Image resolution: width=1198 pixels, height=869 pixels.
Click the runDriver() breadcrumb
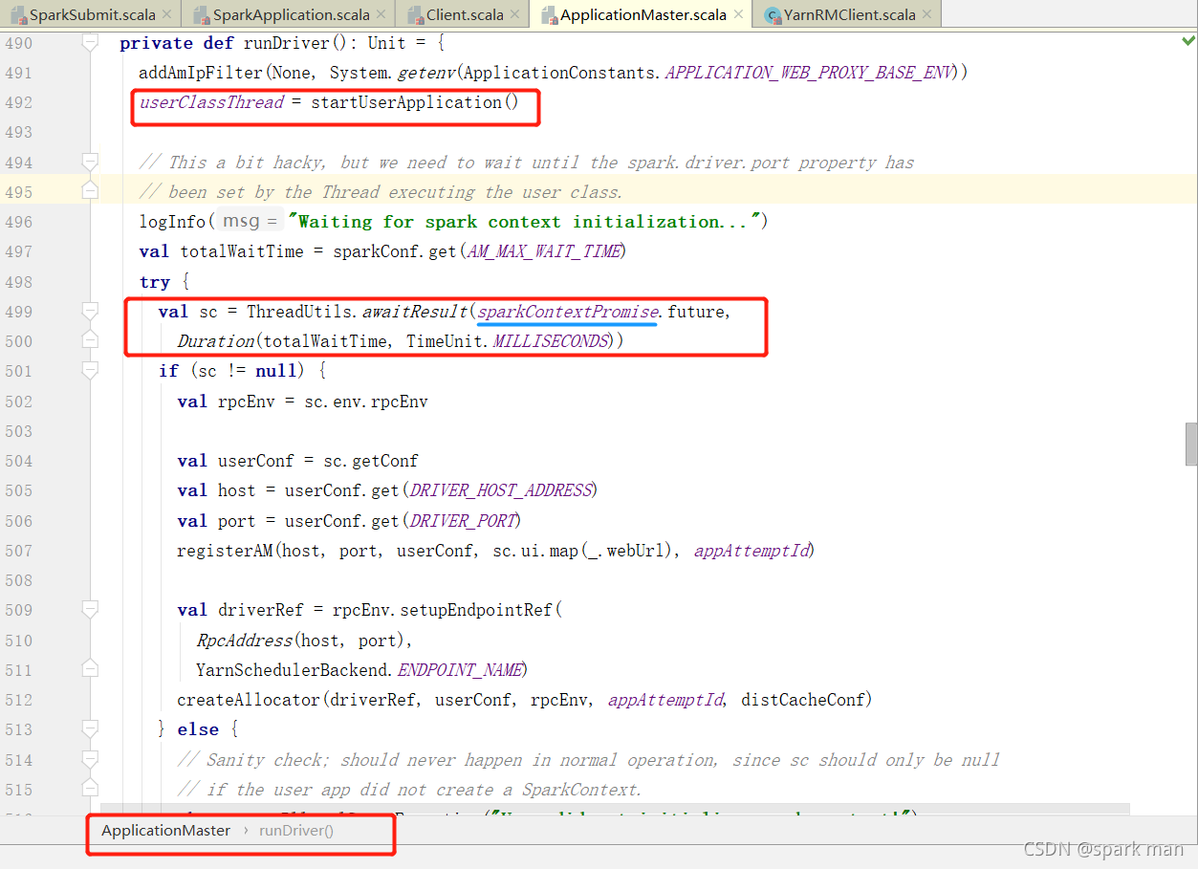[x=296, y=831]
